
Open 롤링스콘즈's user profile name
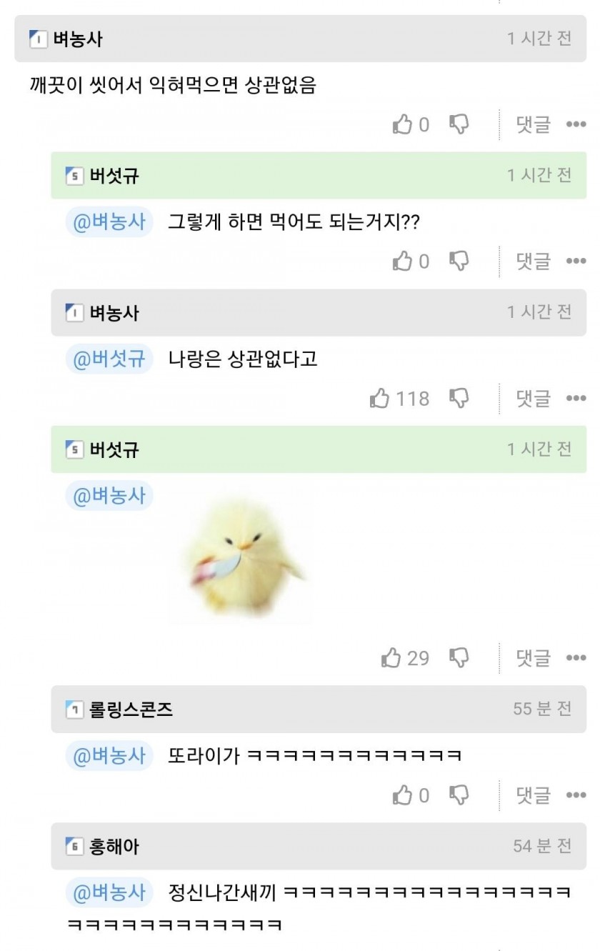(131, 709)
